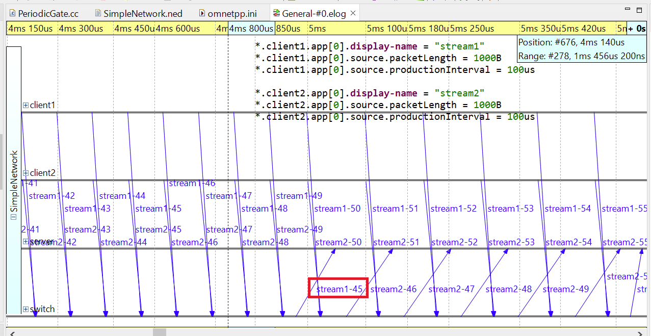Click the NED file icon beside SimpleNetwork.ned
Image resolution: width=651 pixels, height=336 pixels.
(97, 13)
